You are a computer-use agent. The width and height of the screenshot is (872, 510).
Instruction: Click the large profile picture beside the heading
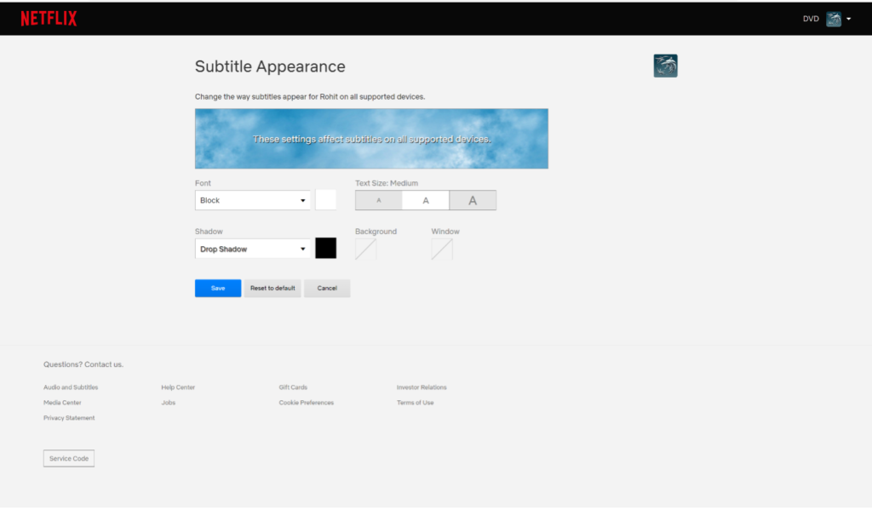point(665,66)
